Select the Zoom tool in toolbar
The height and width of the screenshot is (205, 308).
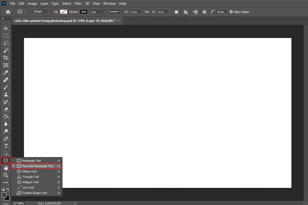6,175
